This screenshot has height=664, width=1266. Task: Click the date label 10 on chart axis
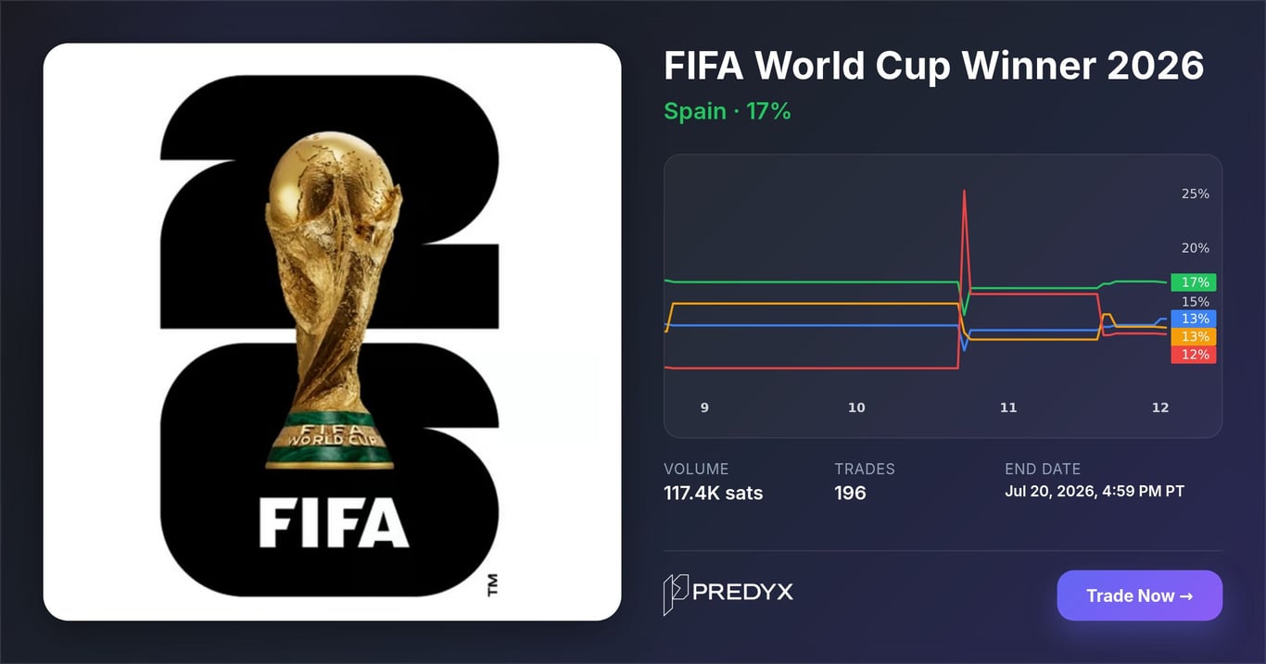pos(856,407)
